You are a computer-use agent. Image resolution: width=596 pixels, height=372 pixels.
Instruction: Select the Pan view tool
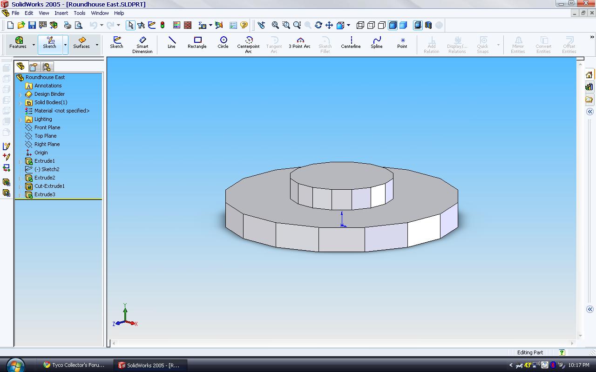pyautogui.click(x=329, y=25)
